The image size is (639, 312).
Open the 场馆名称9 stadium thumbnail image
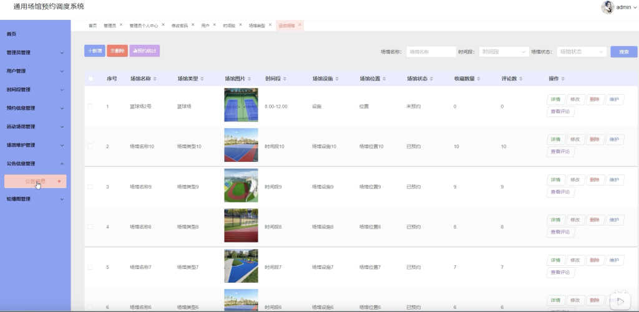[x=241, y=186]
